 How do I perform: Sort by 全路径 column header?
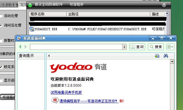108,14
